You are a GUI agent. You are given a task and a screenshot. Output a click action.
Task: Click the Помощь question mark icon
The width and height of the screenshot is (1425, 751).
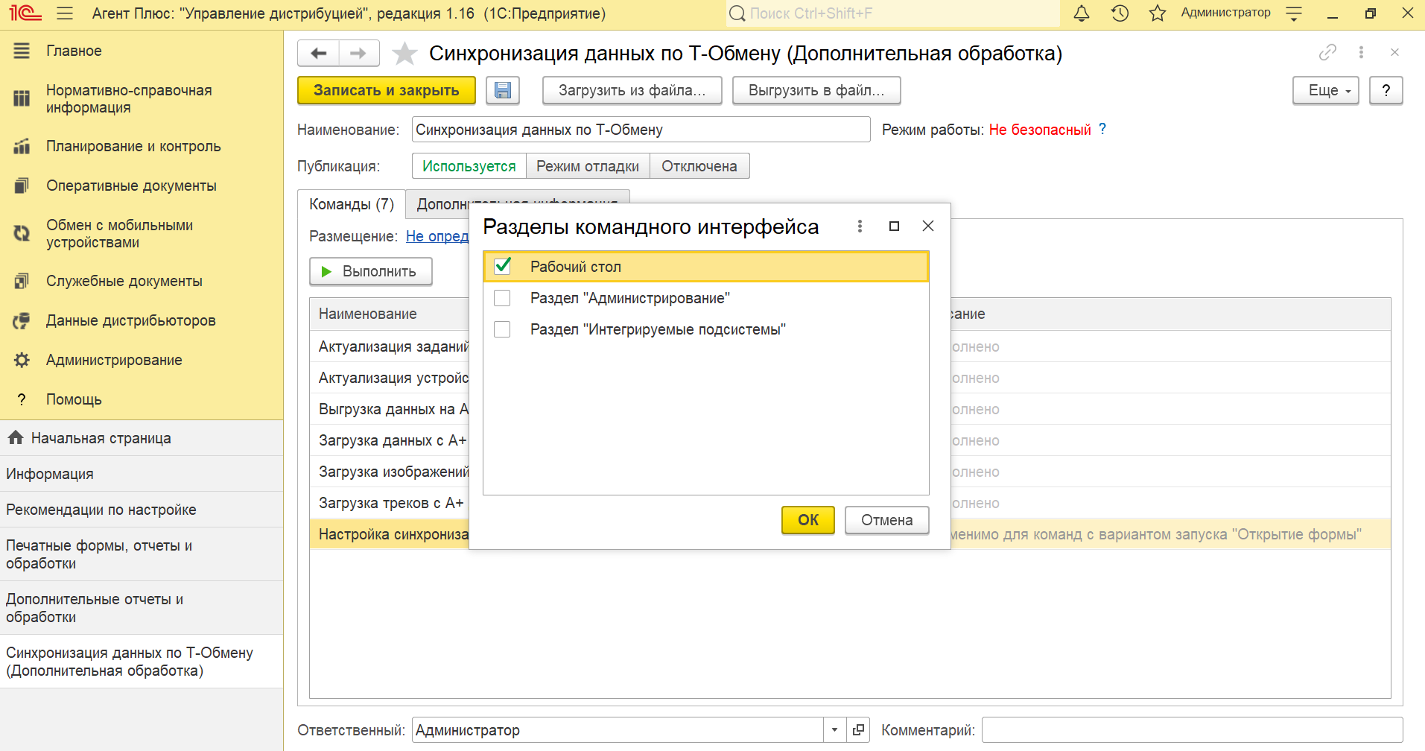(x=22, y=399)
